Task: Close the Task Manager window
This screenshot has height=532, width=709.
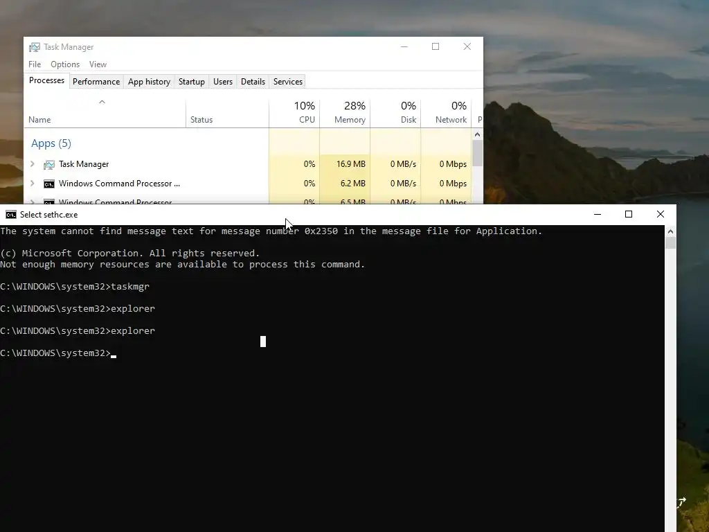Action: pyautogui.click(x=467, y=46)
